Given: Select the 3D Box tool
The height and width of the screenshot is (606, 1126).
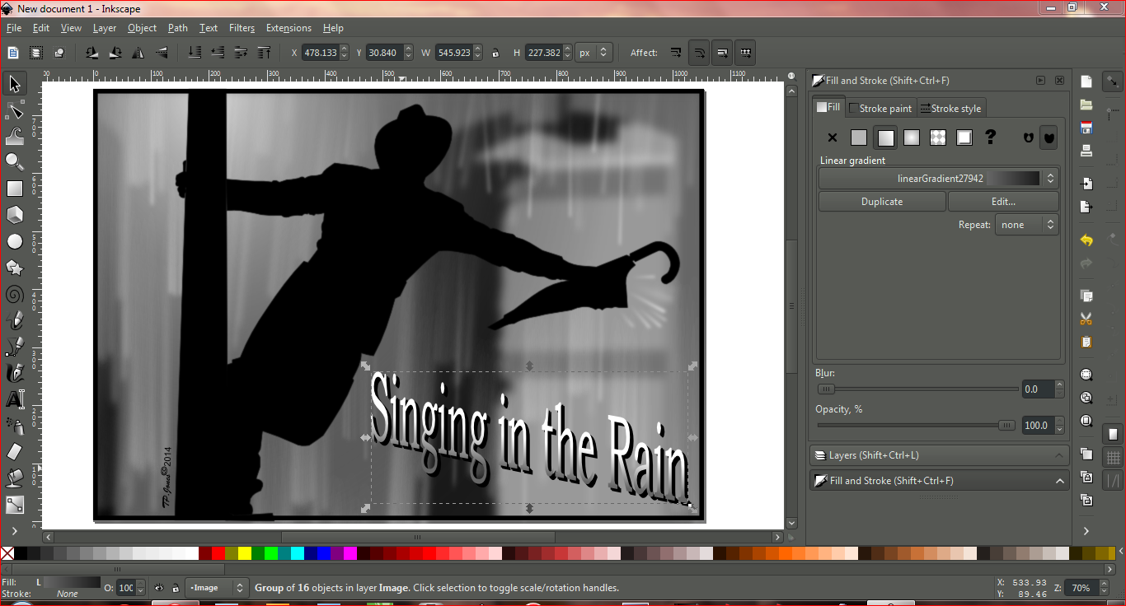Looking at the screenshot, I should 15,215.
